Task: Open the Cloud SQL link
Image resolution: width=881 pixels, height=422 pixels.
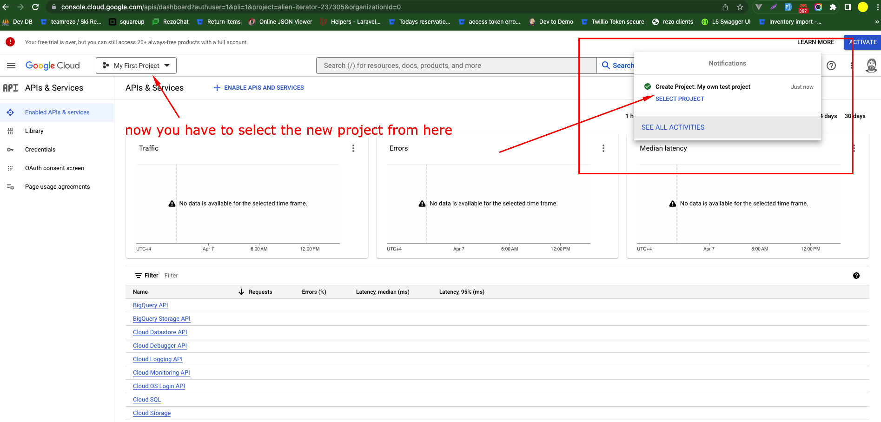Action: 147,400
